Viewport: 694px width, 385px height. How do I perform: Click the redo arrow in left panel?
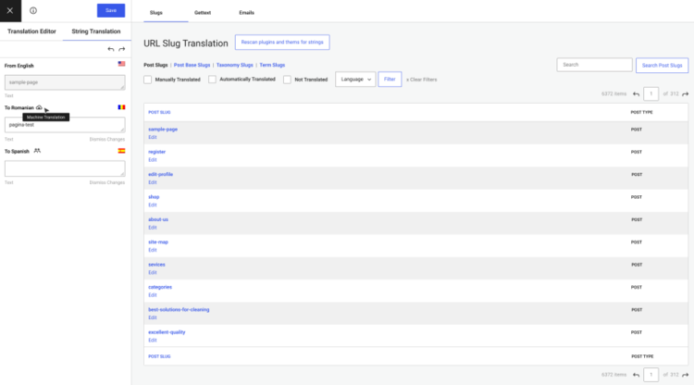click(x=121, y=48)
